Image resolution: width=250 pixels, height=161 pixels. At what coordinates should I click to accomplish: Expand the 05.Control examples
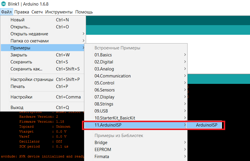click(x=136, y=83)
